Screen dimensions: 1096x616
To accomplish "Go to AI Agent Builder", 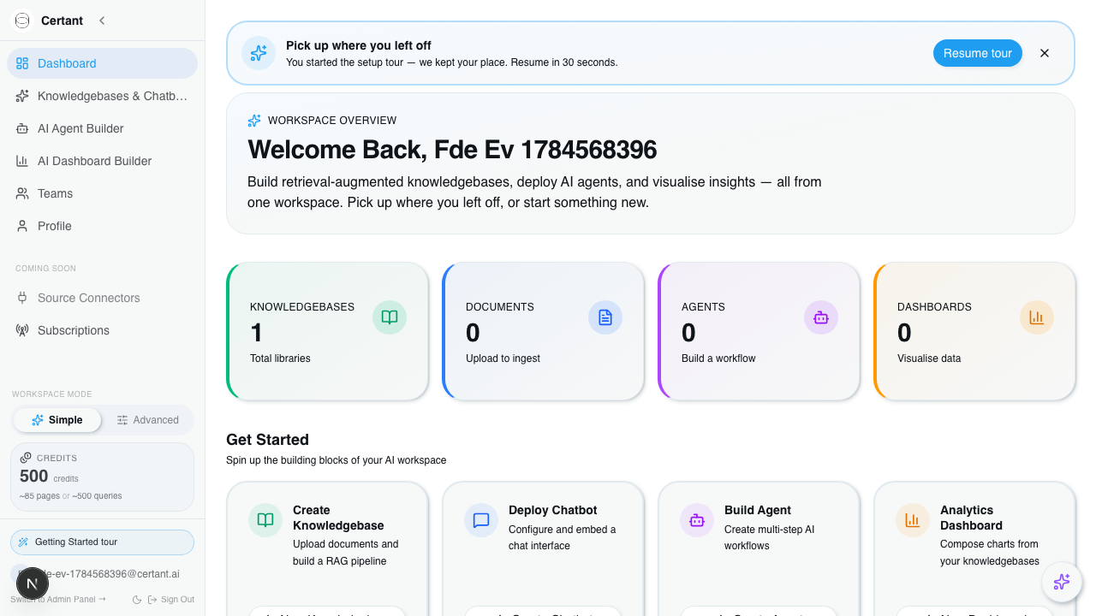I will click(x=102, y=128).
